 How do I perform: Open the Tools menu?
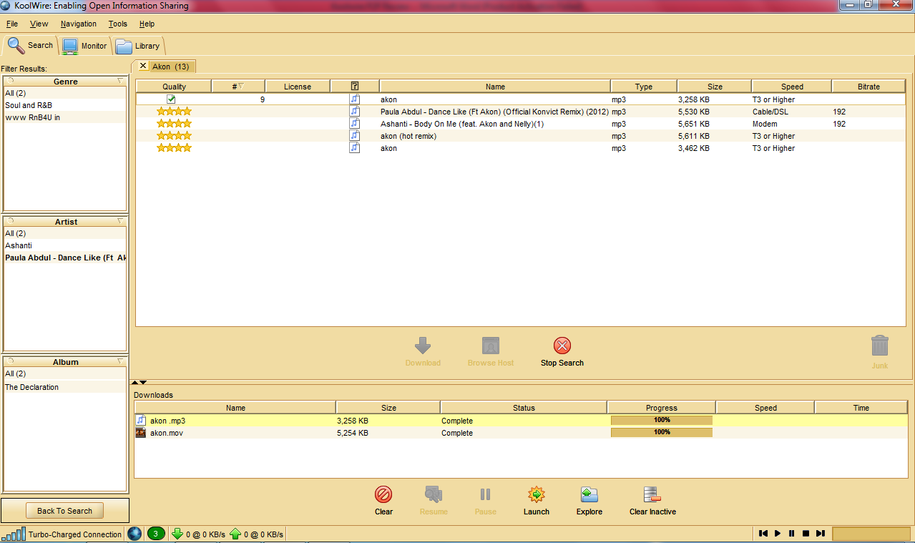[117, 24]
